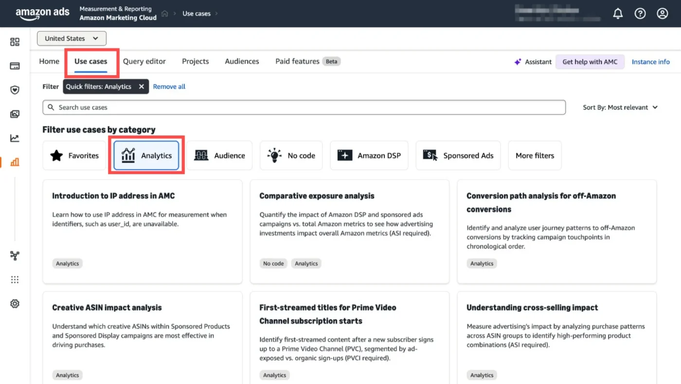The width and height of the screenshot is (681, 384).
Task: Open the notifications bell icon
Action: (618, 14)
